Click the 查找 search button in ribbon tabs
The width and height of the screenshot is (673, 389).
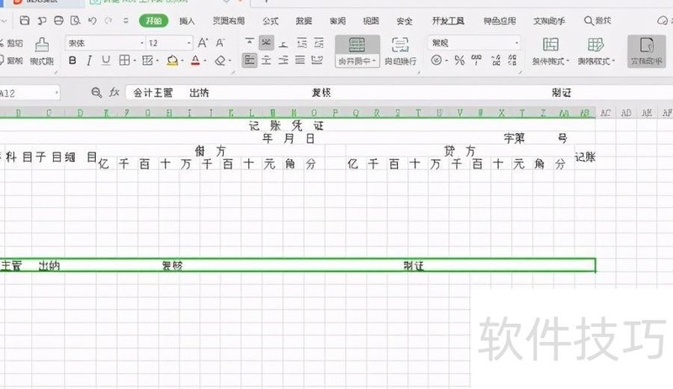pyautogui.click(x=597, y=20)
